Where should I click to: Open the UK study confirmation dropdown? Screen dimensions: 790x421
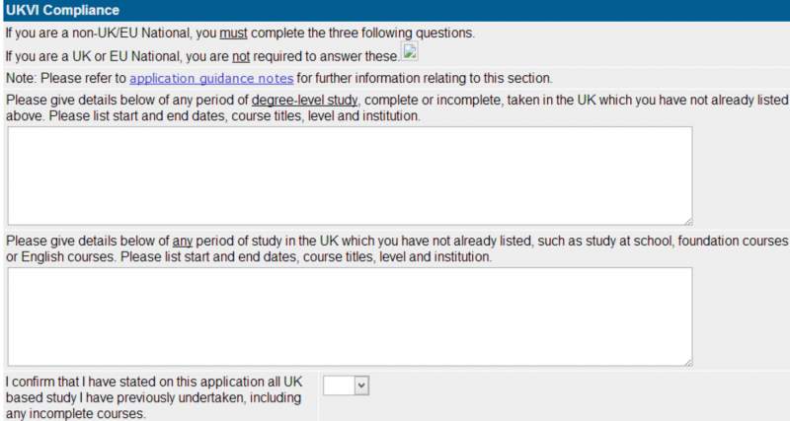click(x=347, y=386)
